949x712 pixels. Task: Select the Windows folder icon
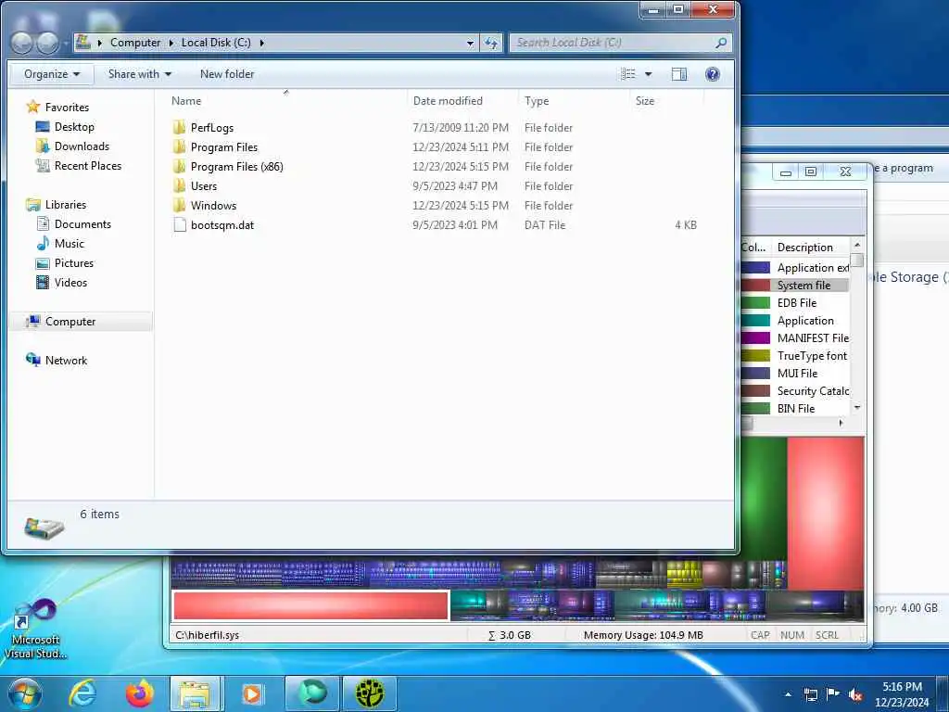(179, 205)
